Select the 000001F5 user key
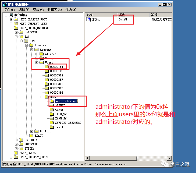The image size is (196, 173). click(56, 71)
